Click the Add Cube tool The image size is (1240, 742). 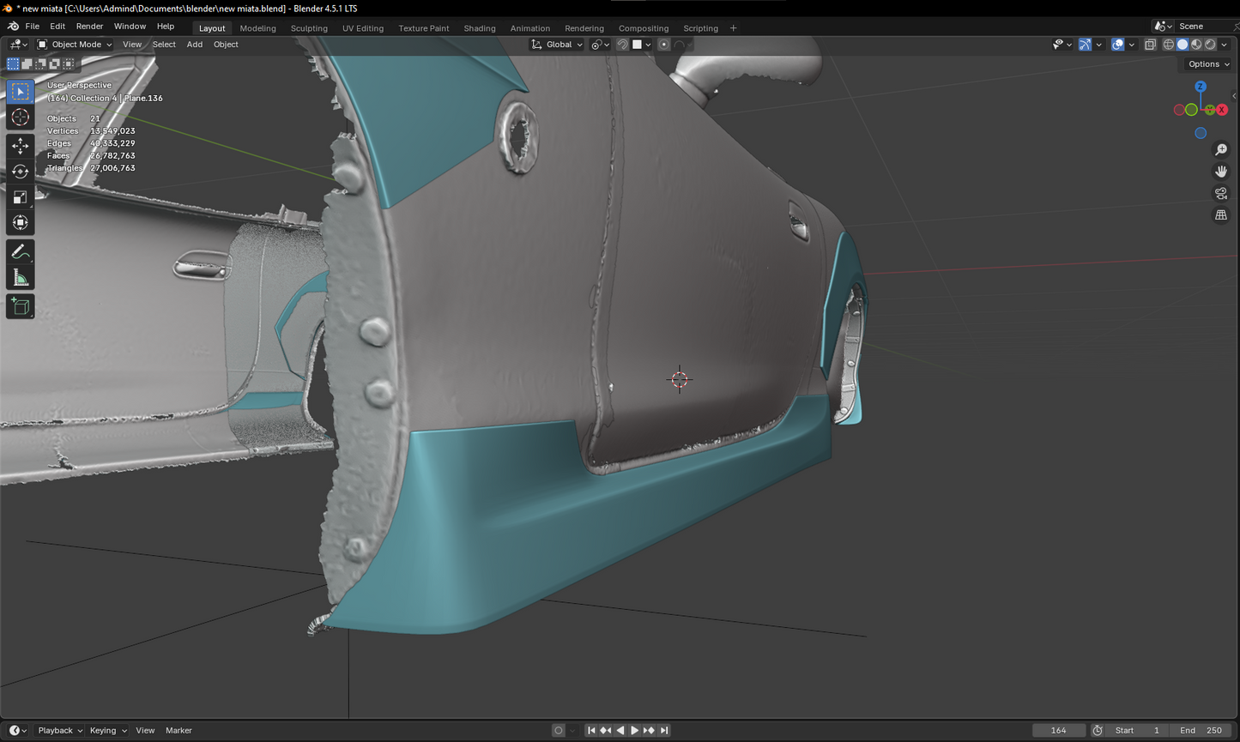(20, 307)
